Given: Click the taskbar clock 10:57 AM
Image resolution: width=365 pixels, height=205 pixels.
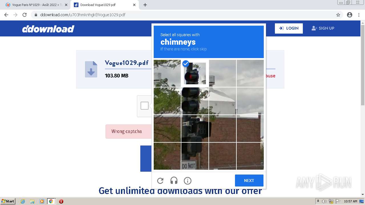Looking at the screenshot, I should (x=350, y=201).
